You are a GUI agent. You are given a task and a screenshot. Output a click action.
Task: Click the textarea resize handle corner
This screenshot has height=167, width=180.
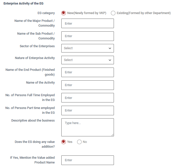(x=112, y=135)
